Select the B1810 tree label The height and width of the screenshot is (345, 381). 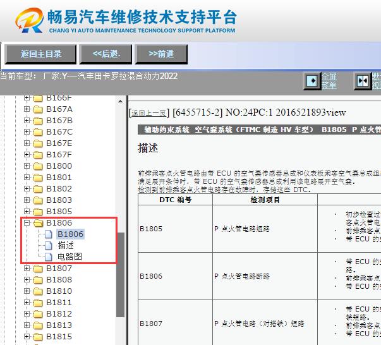pos(59,291)
